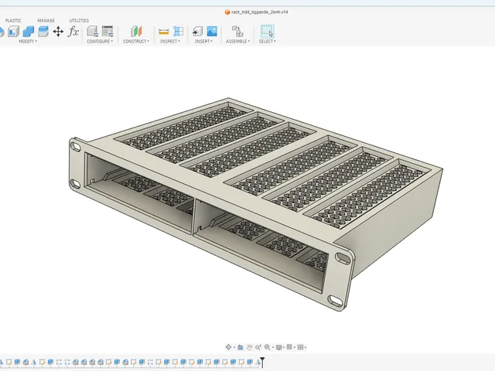Click the Viewports layout icon

click(300, 347)
